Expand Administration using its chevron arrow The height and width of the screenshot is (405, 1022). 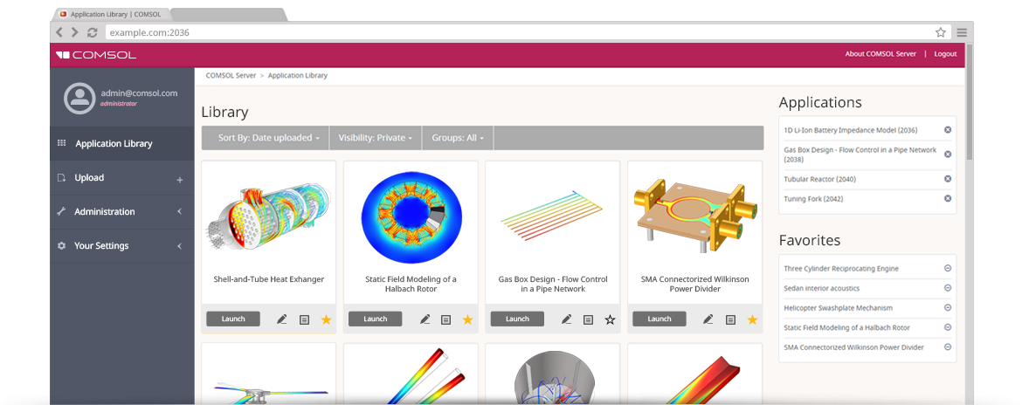(x=179, y=211)
